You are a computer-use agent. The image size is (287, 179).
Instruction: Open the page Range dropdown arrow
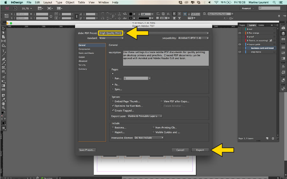pos(150,78)
